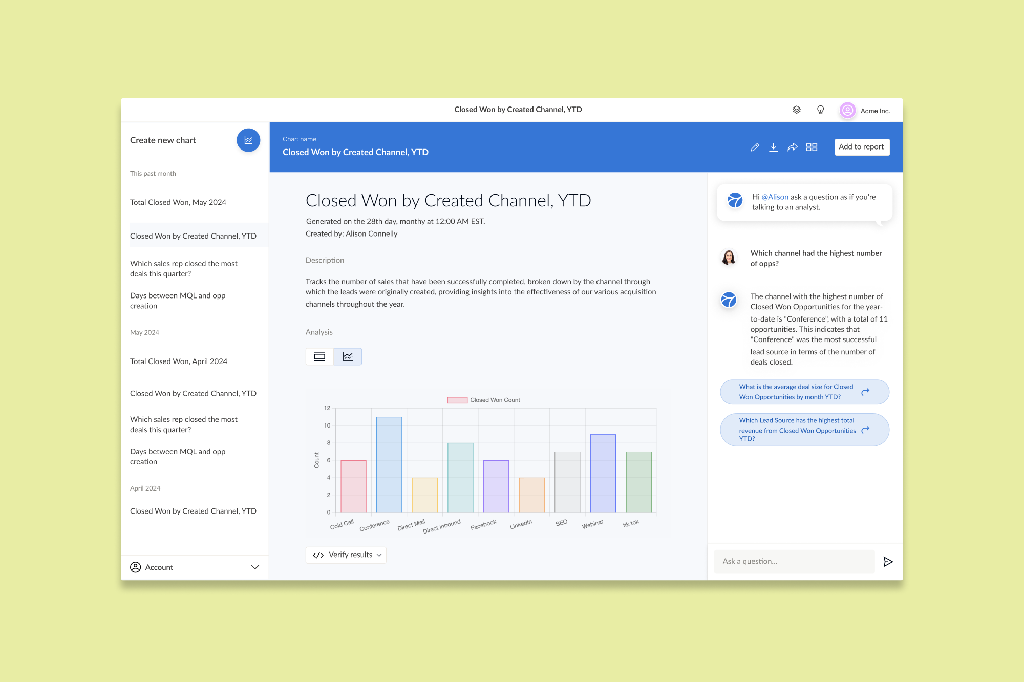Select suggested question about average deal size
1024x682 pixels.
[x=804, y=392]
